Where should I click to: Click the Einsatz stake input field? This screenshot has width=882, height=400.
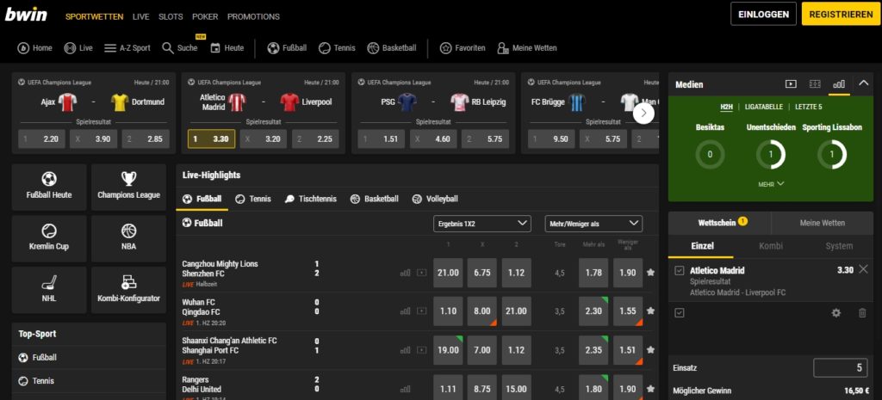click(x=840, y=368)
